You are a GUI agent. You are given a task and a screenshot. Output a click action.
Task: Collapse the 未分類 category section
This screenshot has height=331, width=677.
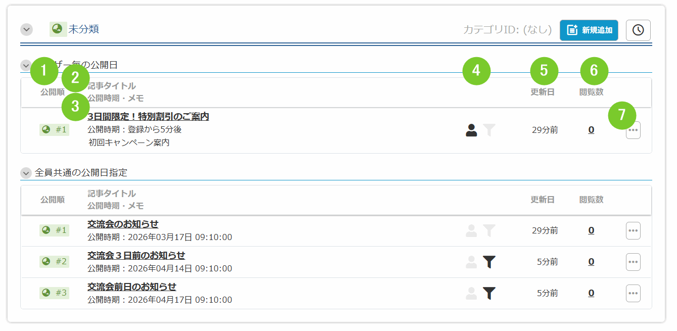[x=27, y=29]
